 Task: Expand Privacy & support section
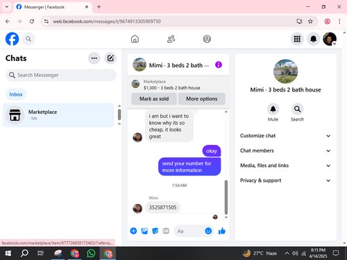285,180
